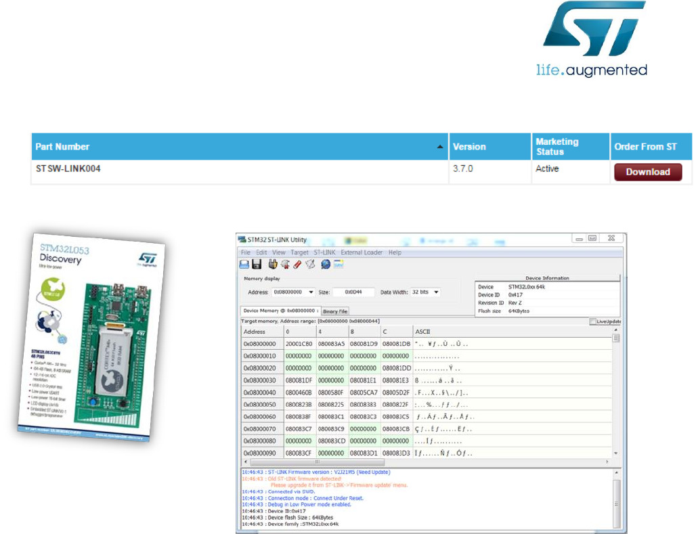
Task: Change Data Width using its dropdown
Action: (437, 291)
